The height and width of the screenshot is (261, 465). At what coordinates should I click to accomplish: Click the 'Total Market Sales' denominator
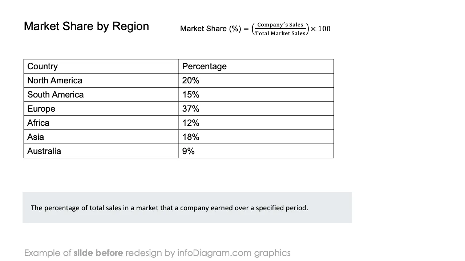click(x=280, y=33)
